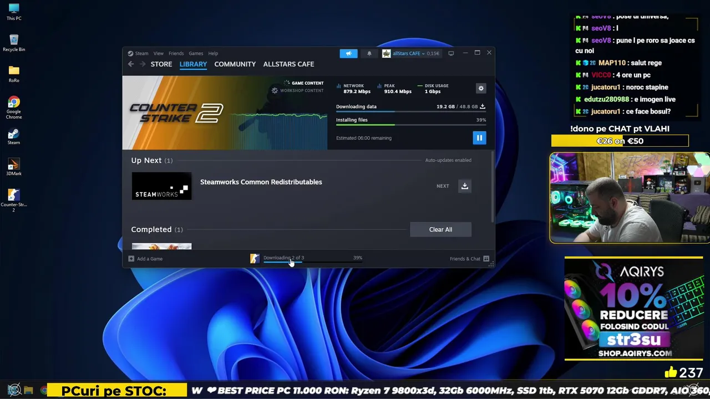Open Friends & Chat
This screenshot has height=399, width=710.
[x=465, y=259]
